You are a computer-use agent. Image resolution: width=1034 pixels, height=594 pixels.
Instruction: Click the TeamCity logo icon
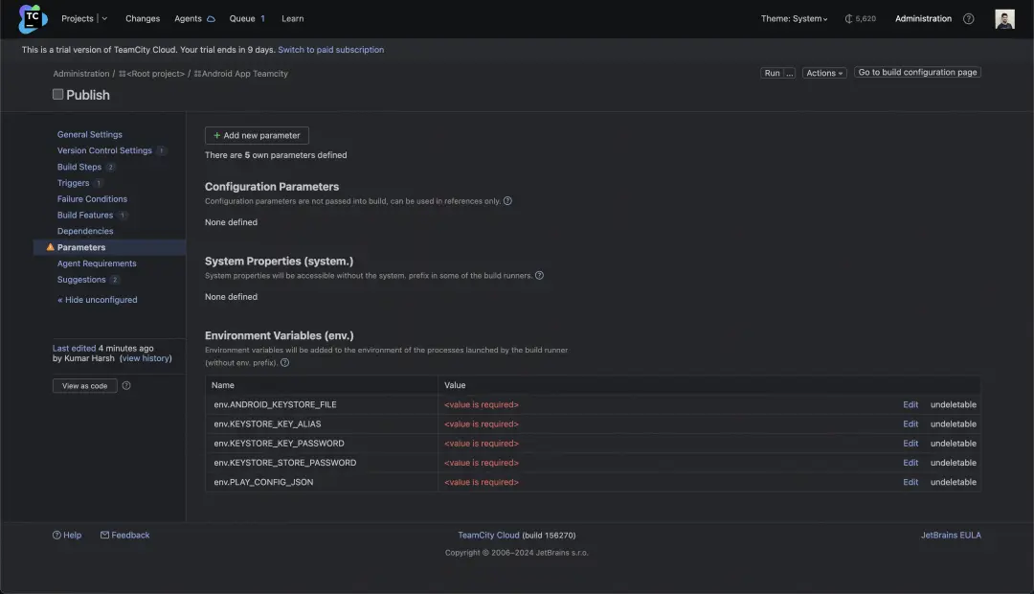33,18
